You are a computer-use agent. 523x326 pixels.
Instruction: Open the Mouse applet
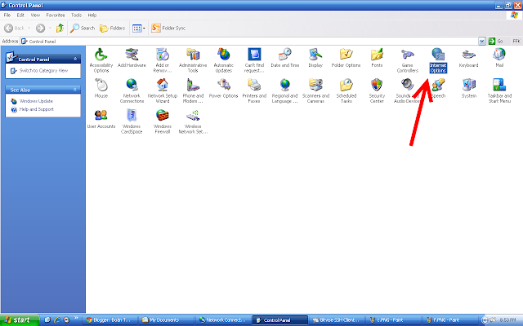pos(101,88)
